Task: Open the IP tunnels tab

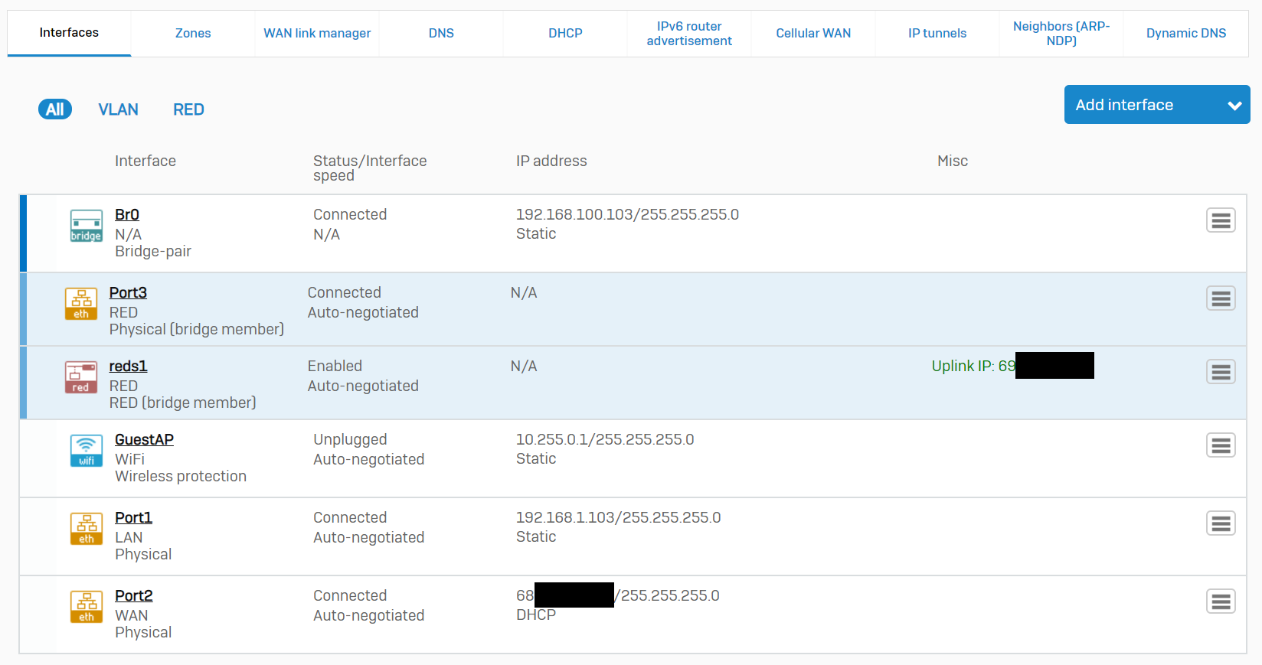Action: tap(937, 33)
